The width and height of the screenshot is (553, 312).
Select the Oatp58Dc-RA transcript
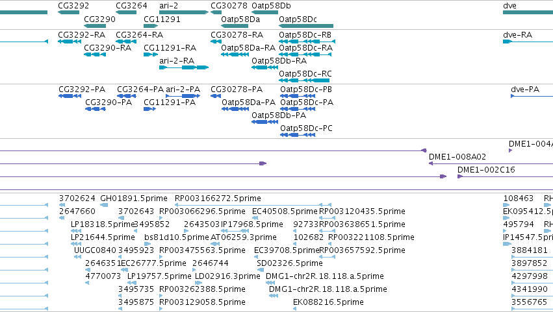[305, 54]
